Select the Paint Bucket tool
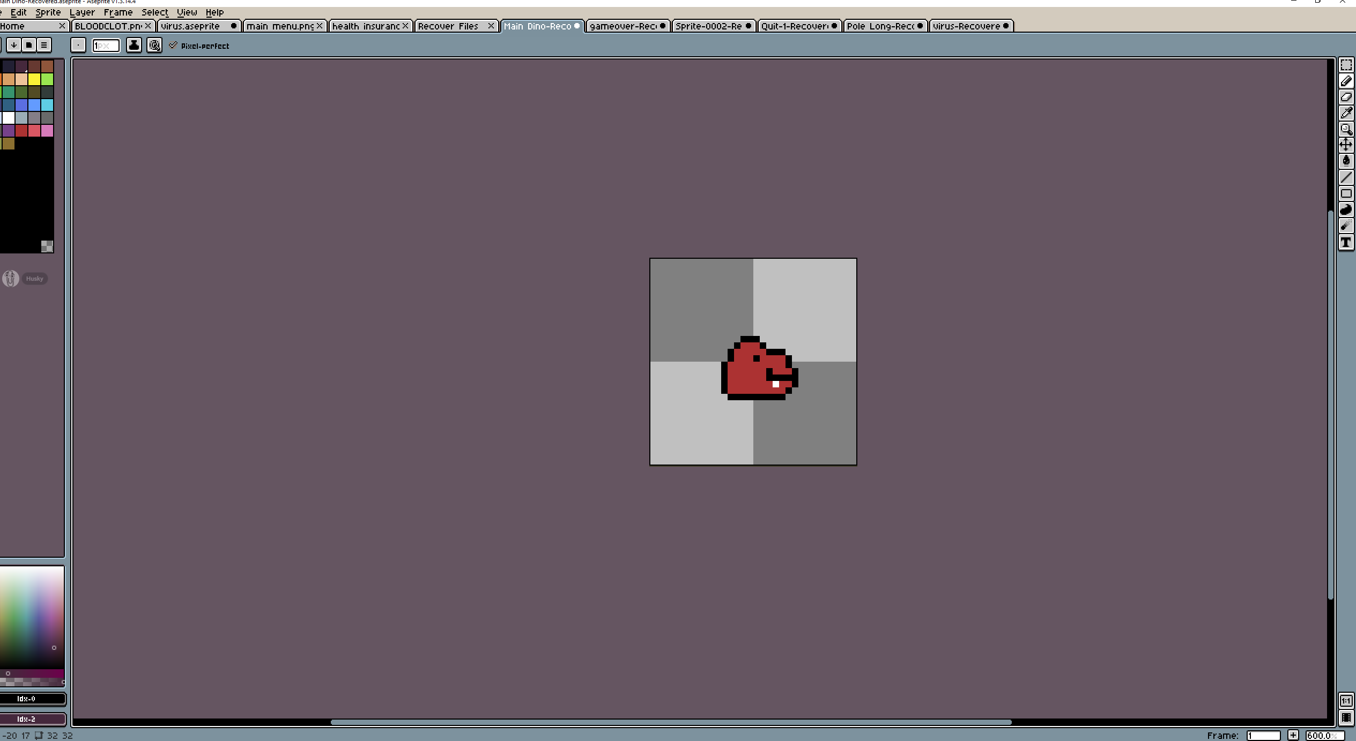The image size is (1356, 741). pos(1346,161)
